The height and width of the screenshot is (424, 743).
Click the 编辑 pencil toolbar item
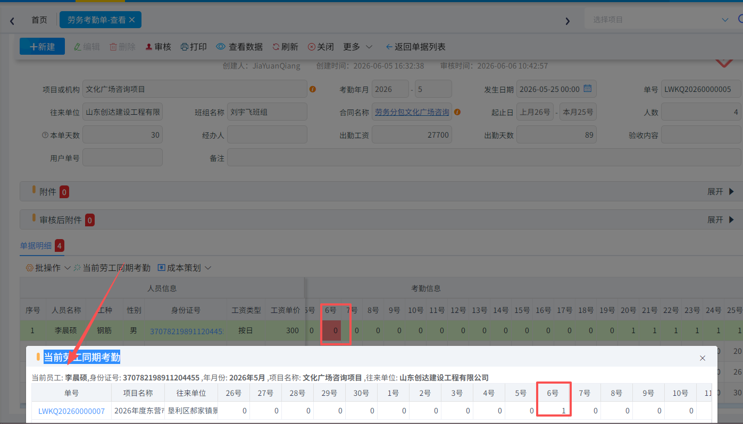(x=86, y=47)
